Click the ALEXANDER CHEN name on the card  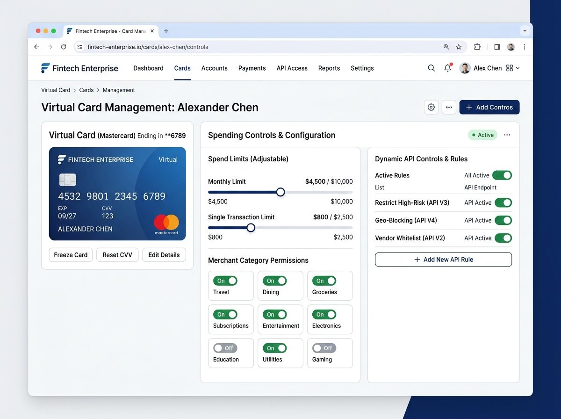[x=85, y=229]
